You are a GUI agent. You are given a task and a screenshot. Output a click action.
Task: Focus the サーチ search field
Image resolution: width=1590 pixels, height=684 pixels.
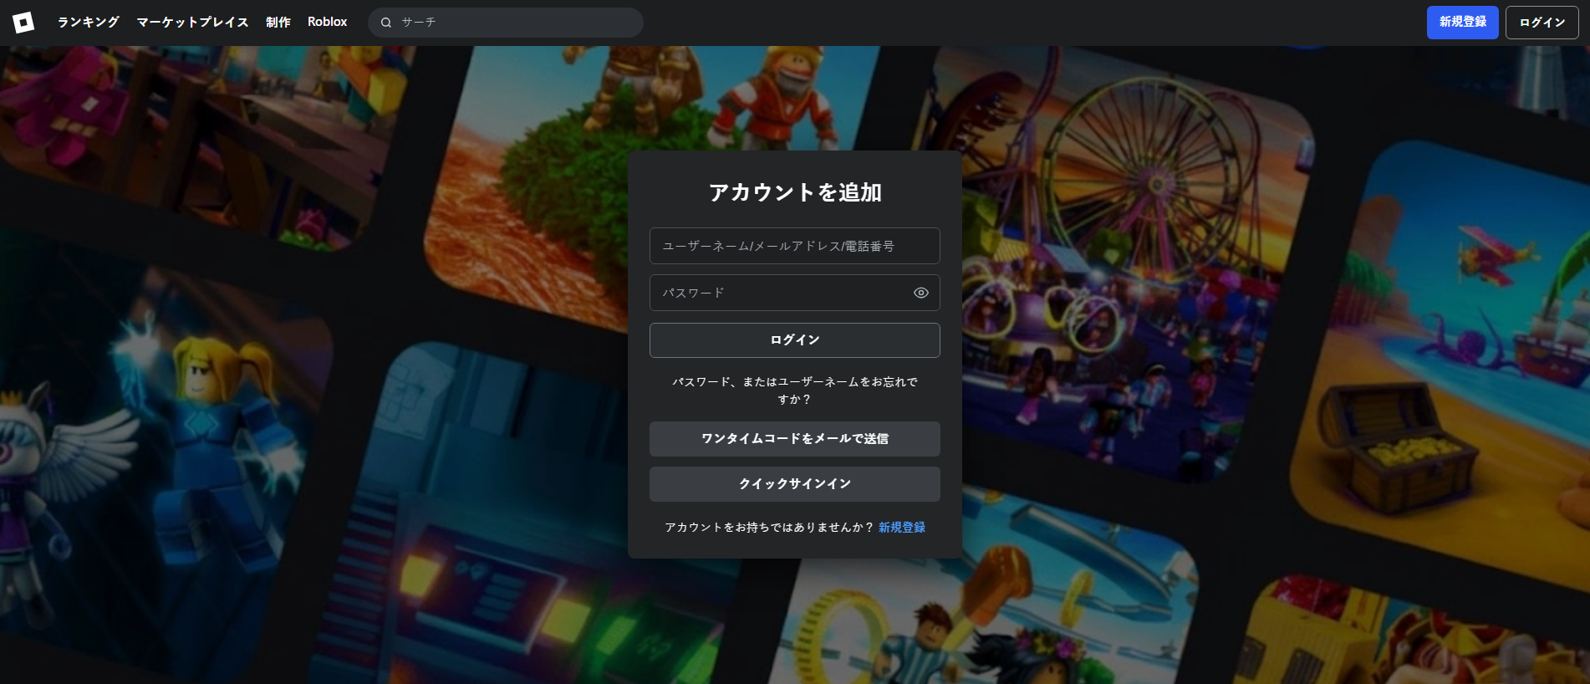tap(506, 23)
